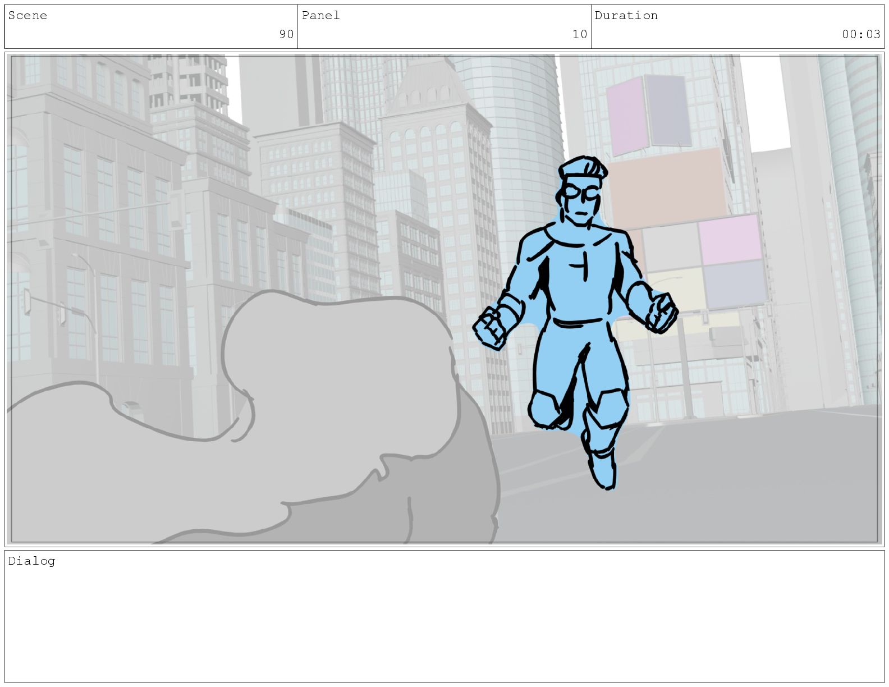Pick the yellow billboard panel

[673, 289]
